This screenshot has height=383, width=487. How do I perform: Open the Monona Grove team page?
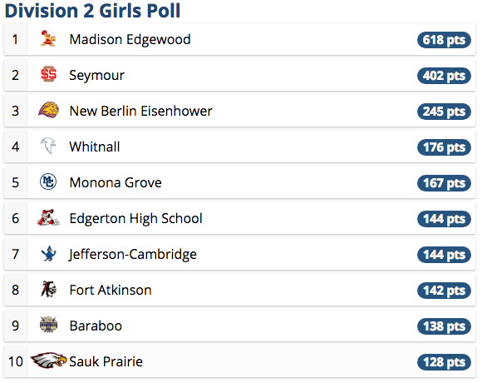tap(116, 182)
